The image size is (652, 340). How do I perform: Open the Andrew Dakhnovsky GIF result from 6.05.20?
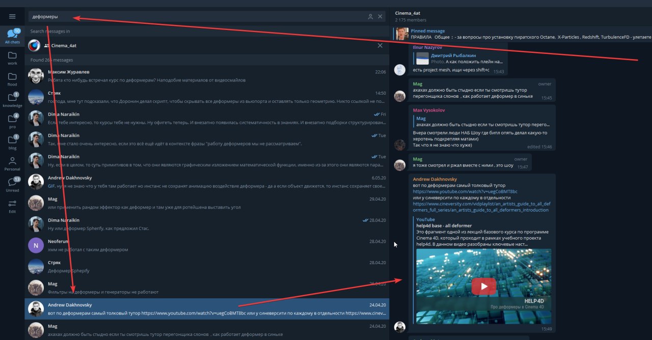coord(207,182)
